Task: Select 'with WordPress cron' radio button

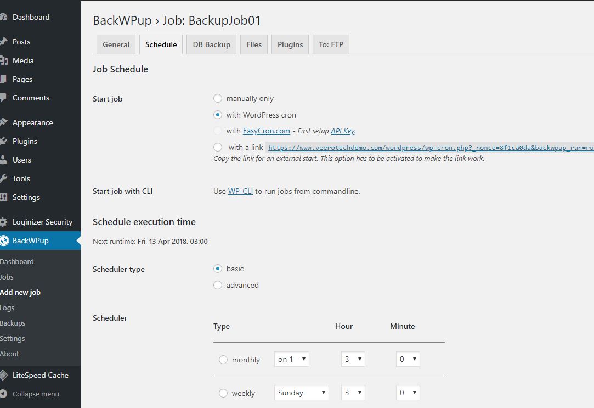Action: (x=217, y=115)
